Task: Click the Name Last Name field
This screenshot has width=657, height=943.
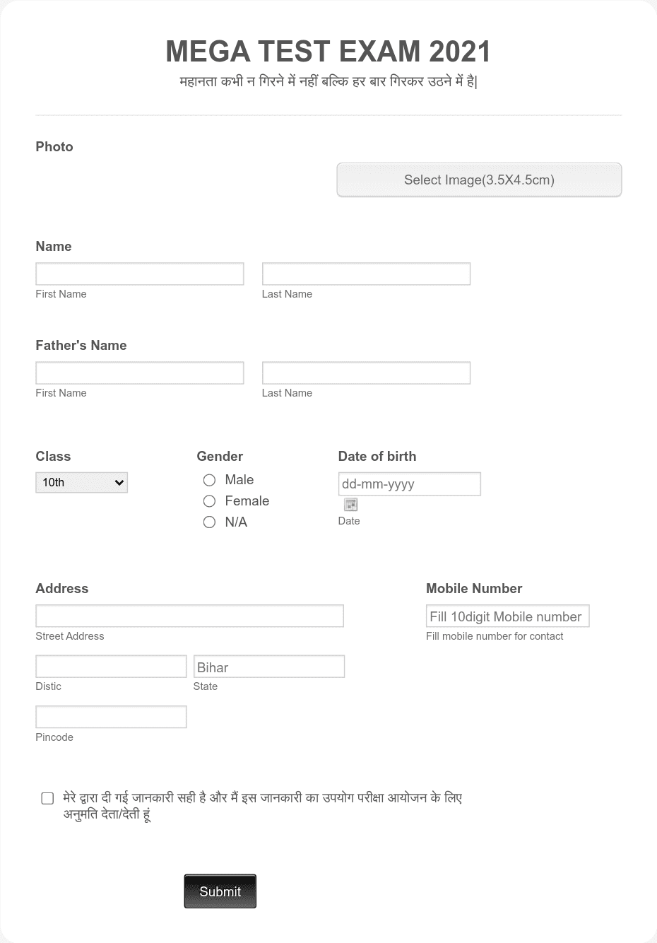Action: tap(366, 274)
